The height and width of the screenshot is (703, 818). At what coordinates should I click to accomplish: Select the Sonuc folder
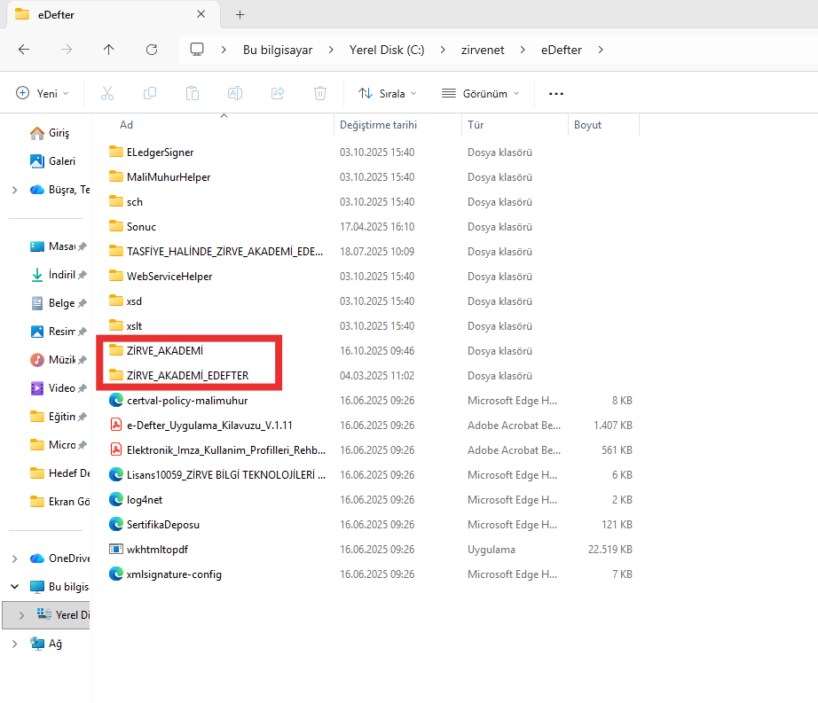[132, 227]
